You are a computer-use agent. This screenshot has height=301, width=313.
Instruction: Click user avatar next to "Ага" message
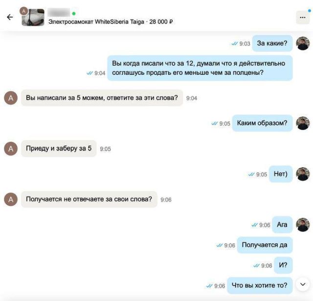click(x=303, y=225)
